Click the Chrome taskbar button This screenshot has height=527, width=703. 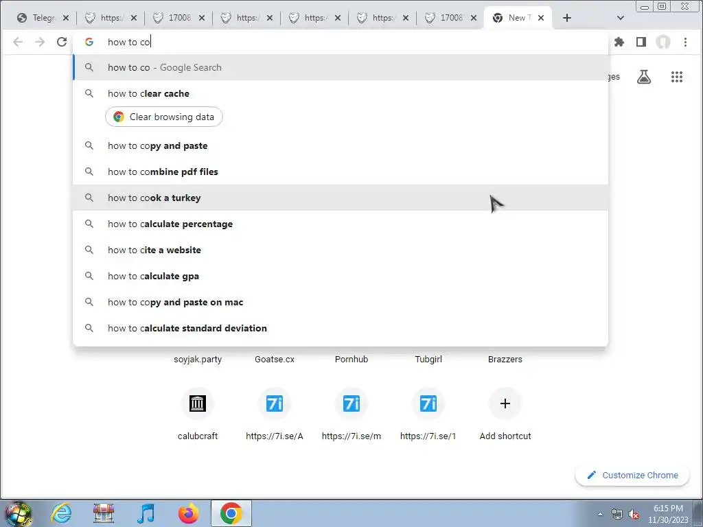[x=231, y=513]
